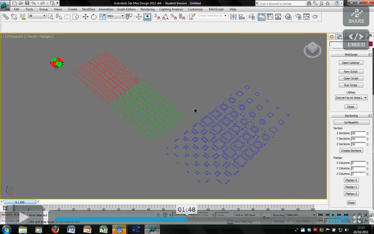Activate the Select and Scale tool
374x234 pixels.
tap(102, 16)
